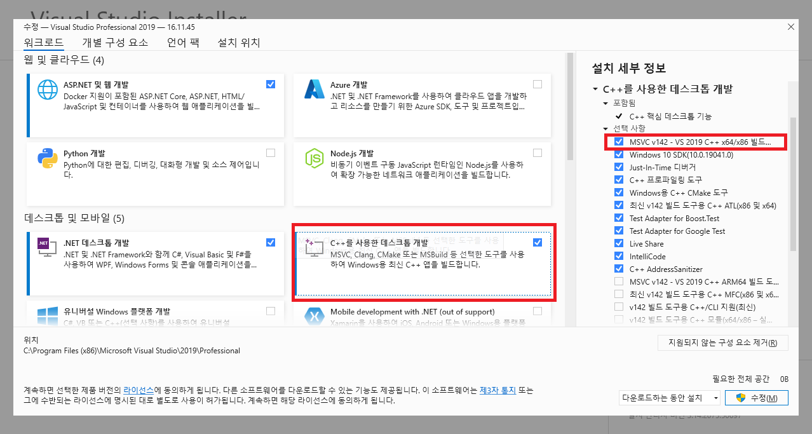Enable 유니버설 Windows 플랫폼 개발 checkbox
Image resolution: width=812 pixels, height=434 pixels.
tap(271, 311)
